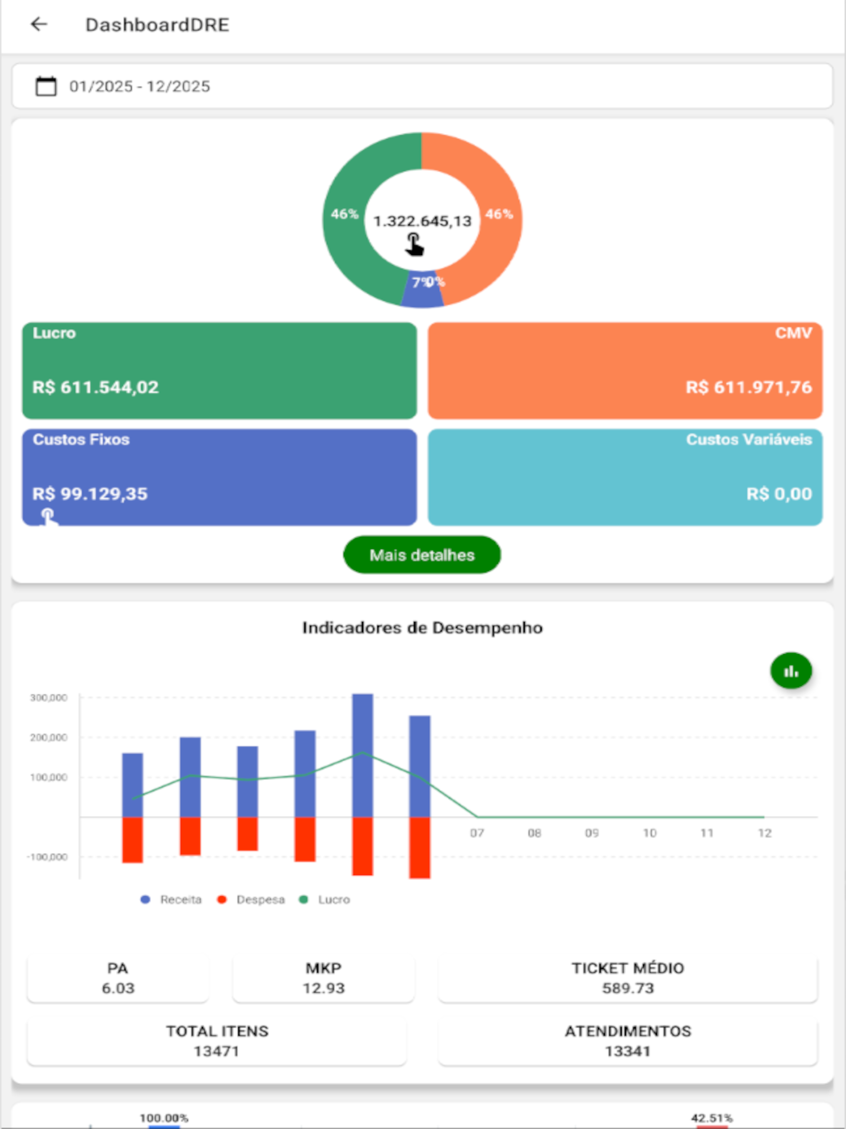This screenshot has height=1129, width=846.
Task: Open the 01/2025 - 12/2025 date range field
Action: click(x=423, y=86)
